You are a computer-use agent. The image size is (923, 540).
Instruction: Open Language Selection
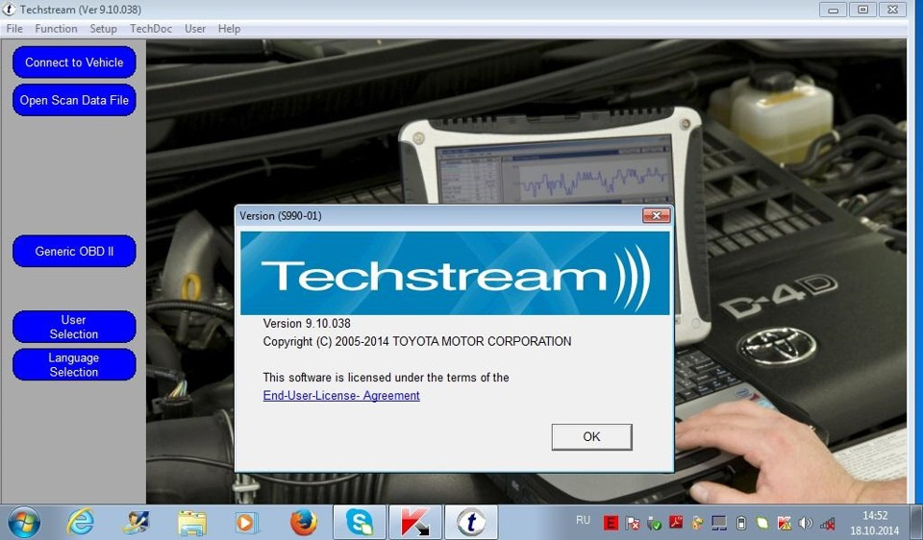[x=74, y=365]
